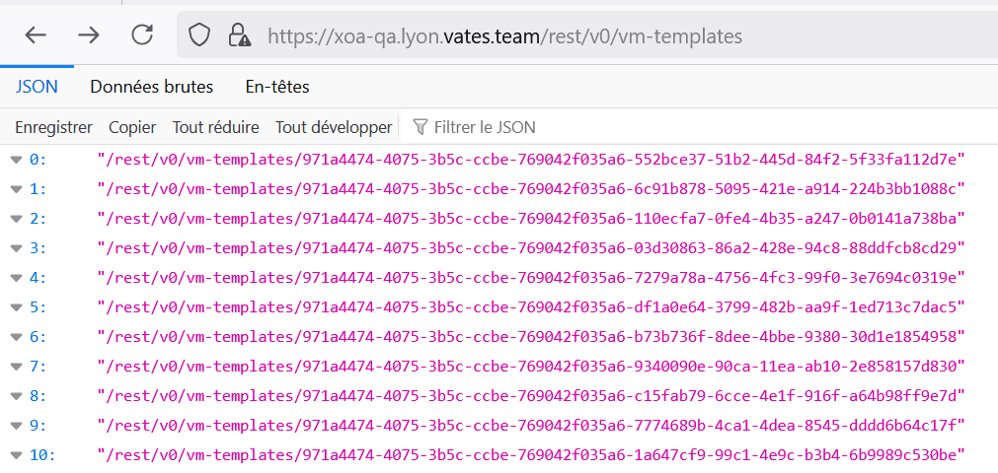
Task: Open the Données brutes tab
Action: point(151,87)
